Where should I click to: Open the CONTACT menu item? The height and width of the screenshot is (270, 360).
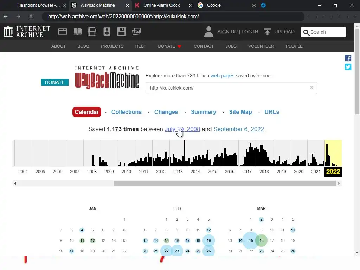(204, 46)
